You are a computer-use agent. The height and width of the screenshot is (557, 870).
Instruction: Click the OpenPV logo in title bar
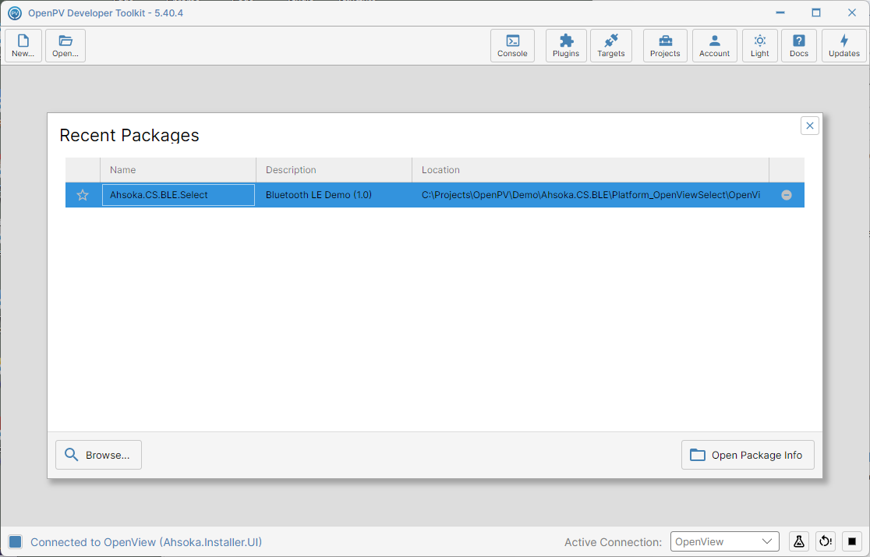[x=15, y=12]
